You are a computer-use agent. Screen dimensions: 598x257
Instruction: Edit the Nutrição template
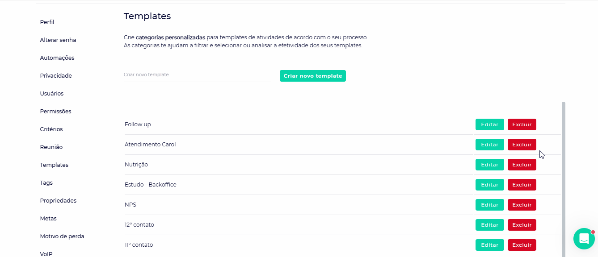[x=489, y=165]
